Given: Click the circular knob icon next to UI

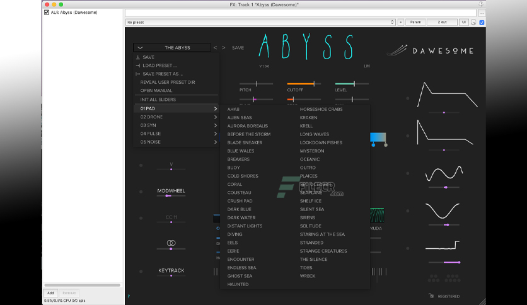Looking at the screenshot, I should 473,22.
